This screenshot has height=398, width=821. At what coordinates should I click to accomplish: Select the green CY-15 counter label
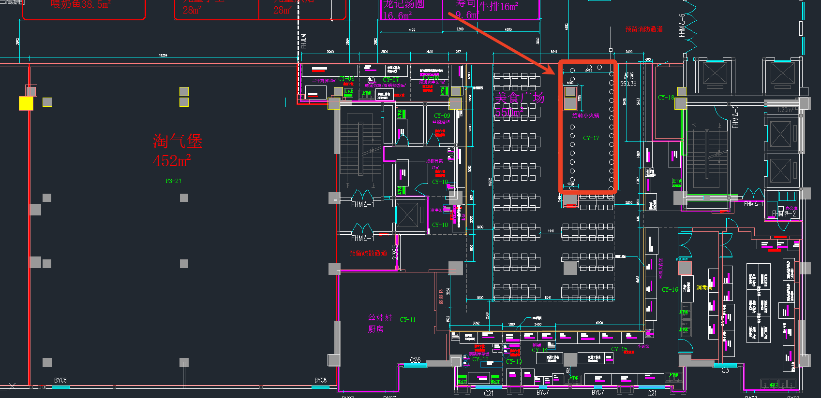[x=619, y=349]
